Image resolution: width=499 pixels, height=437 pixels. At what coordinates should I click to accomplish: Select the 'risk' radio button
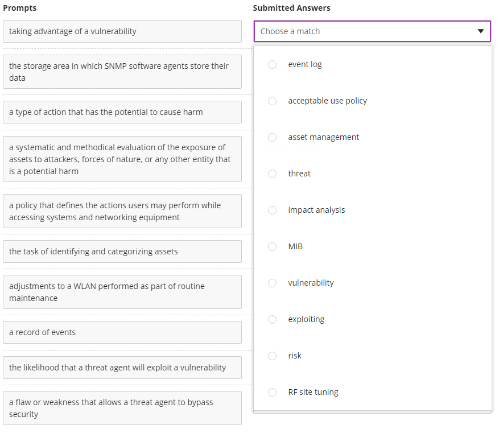pos(273,356)
